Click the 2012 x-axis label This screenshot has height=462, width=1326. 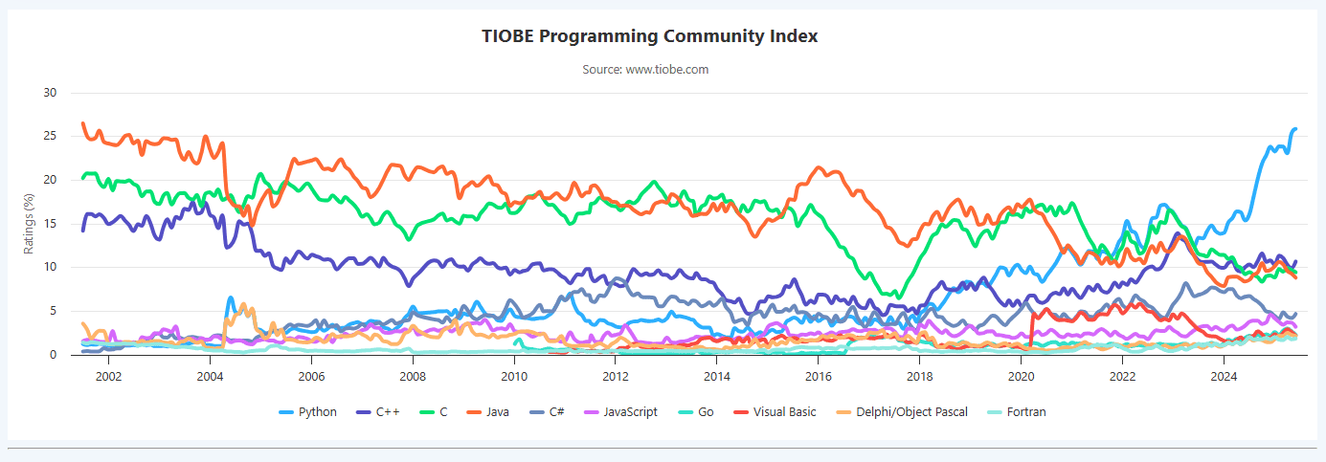point(616,376)
